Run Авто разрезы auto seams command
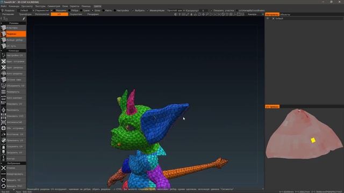The image size is (344, 193). tap(13, 74)
